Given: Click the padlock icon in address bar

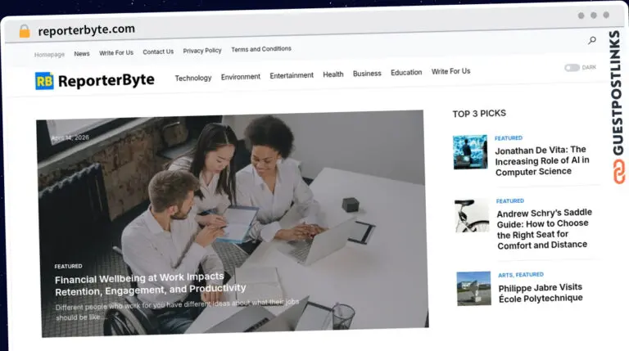Looking at the screenshot, I should (x=24, y=31).
